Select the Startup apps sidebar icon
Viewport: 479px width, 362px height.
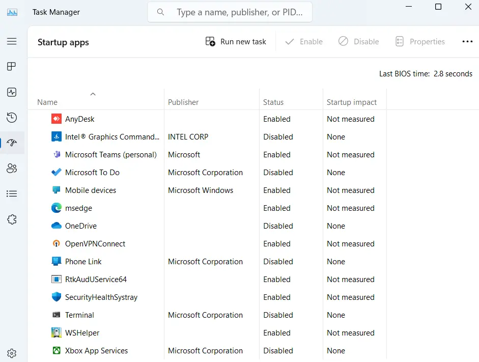(12, 143)
